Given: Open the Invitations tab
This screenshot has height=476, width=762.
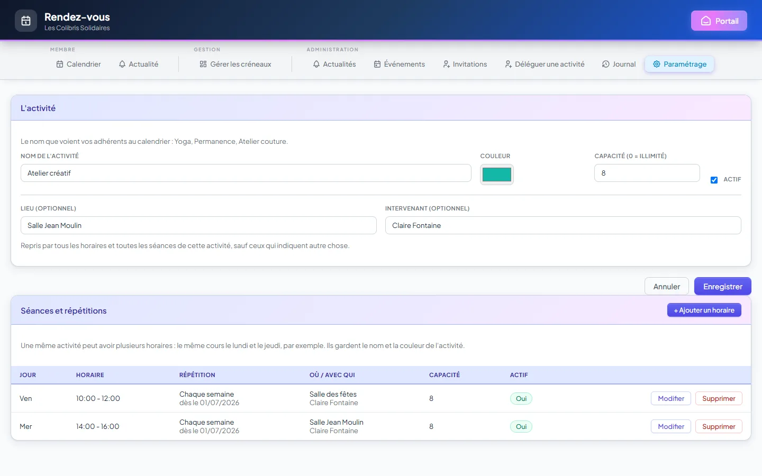Looking at the screenshot, I should pyautogui.click(x=465, y=64).
